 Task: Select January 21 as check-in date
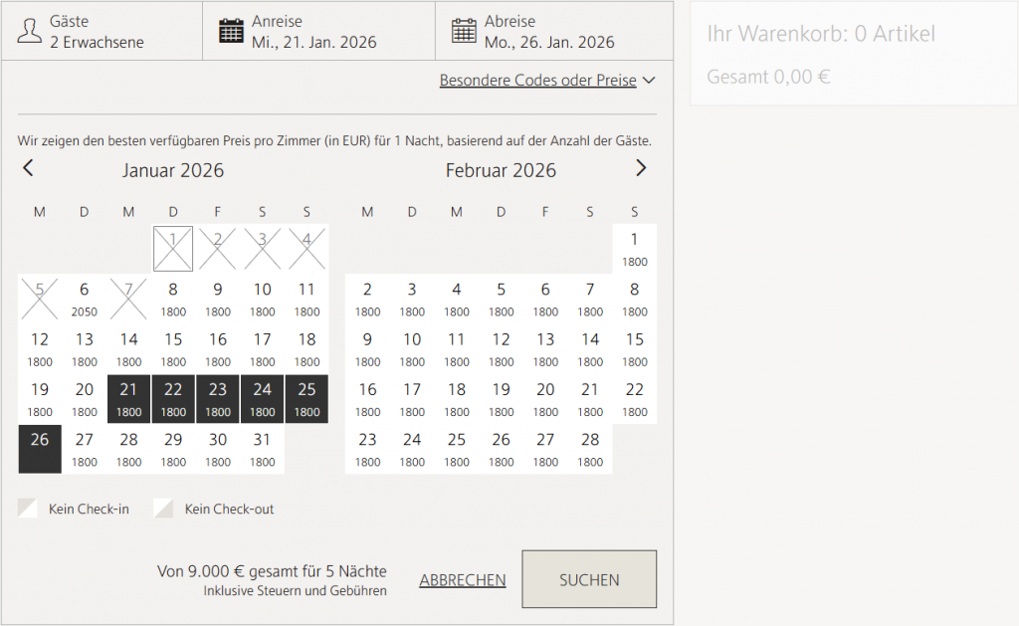tap(129, 399)
